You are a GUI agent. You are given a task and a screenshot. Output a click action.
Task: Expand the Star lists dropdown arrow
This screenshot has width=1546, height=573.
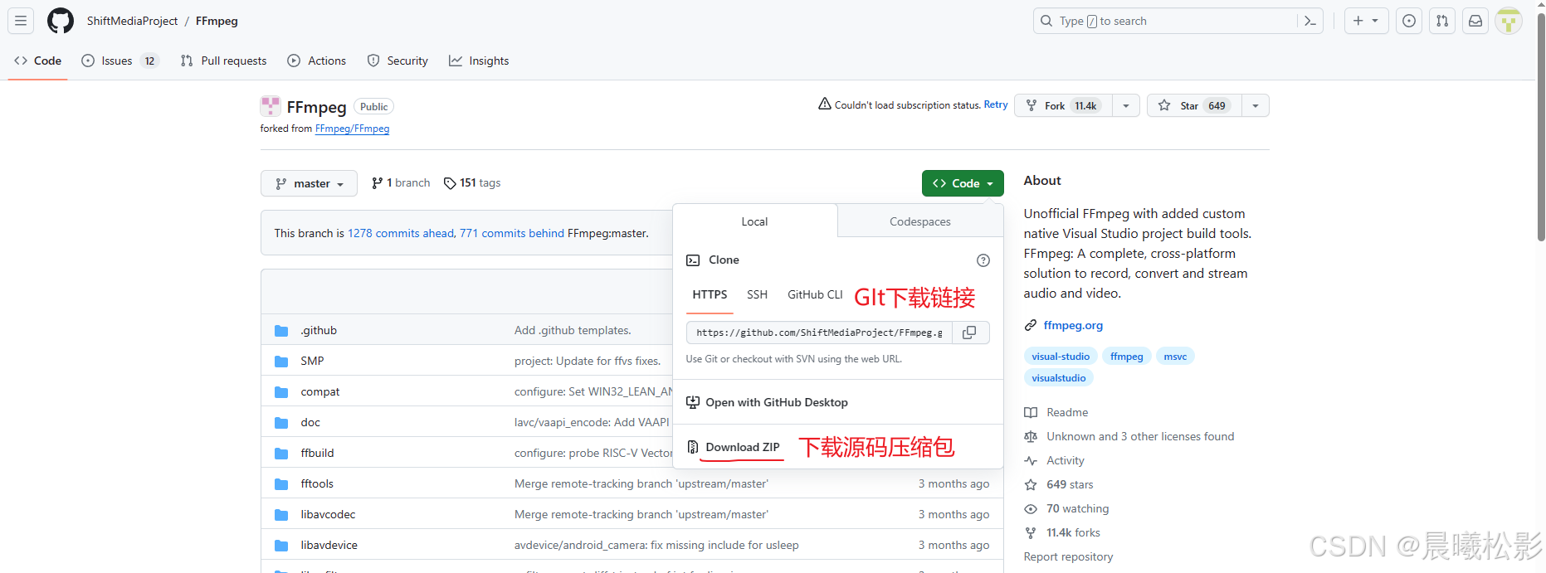tap(1256, 105)
